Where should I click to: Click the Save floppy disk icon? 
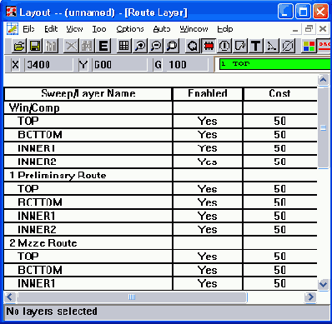point(35,46)
